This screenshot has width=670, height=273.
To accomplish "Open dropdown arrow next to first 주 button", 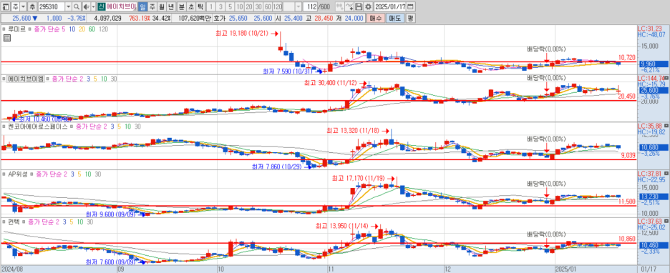I will [23, 7].
